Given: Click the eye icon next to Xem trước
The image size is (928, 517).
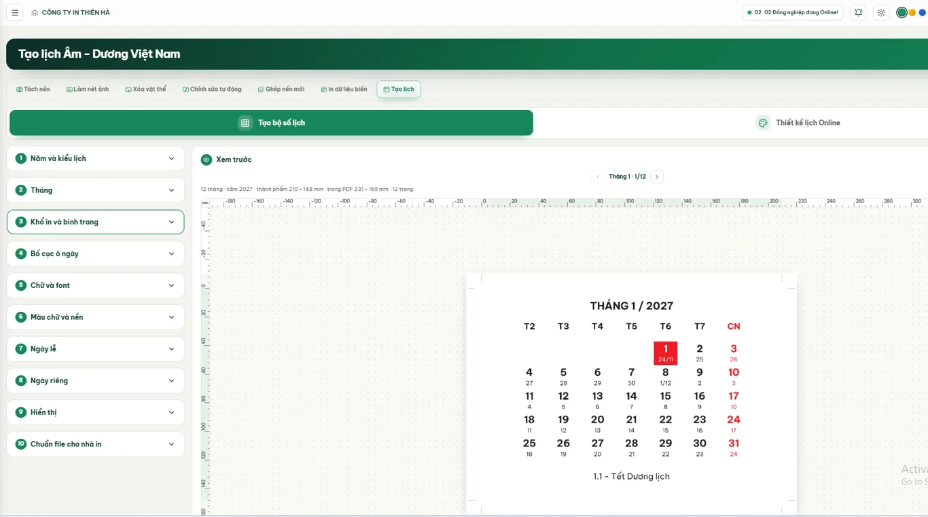Looking at the screenshot, I should click(x=207, y=160).
